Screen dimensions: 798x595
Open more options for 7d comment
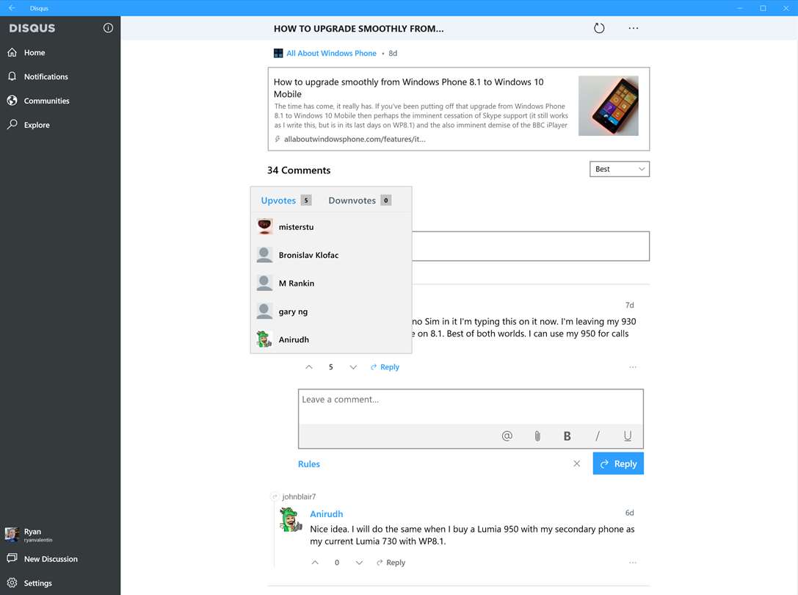pos(633,367)
